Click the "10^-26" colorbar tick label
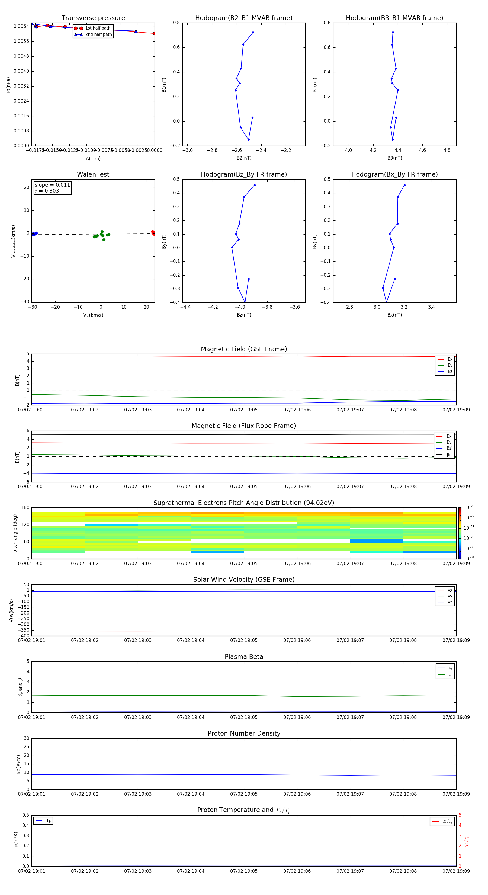This screenshot has width=488, height=895. coord(469,507)
